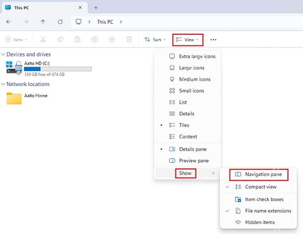Click the Back arrow button
Screen dimensions: 303x234
(8, 22)
